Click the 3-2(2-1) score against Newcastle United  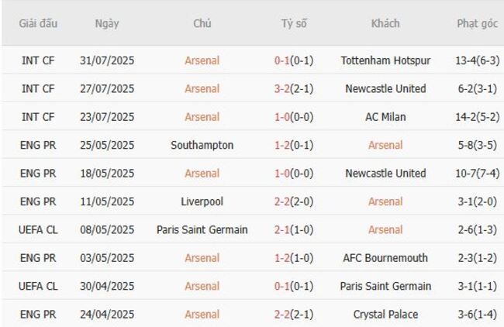click(x=294, y=88)
